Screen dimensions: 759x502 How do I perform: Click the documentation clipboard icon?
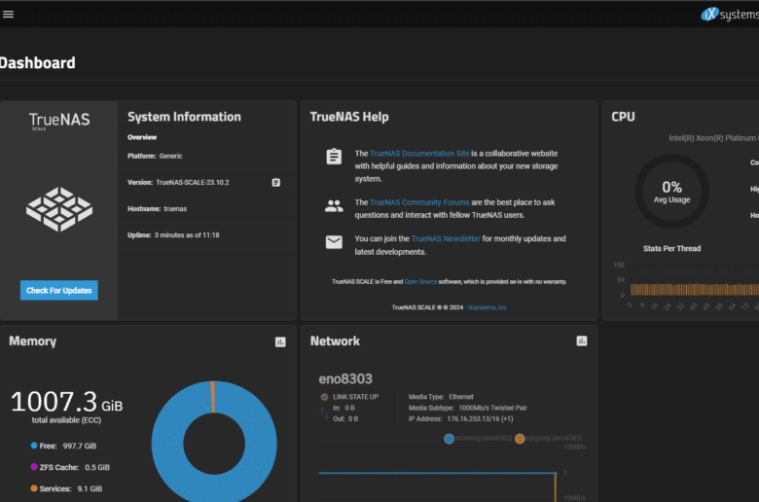(x=334, y=157)
